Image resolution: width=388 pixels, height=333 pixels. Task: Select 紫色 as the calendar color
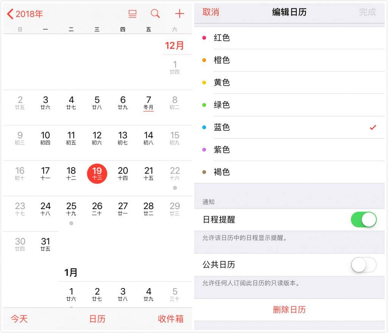(x=222, y=150)
